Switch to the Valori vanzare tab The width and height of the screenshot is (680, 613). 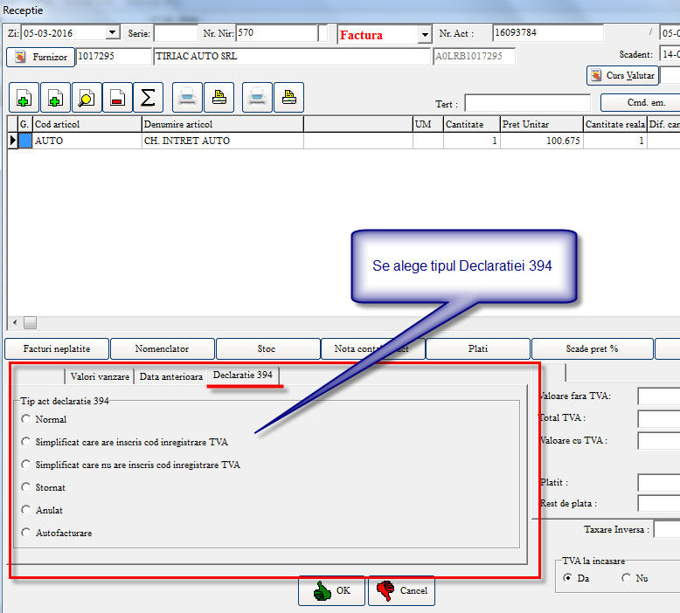pos(100,376)
